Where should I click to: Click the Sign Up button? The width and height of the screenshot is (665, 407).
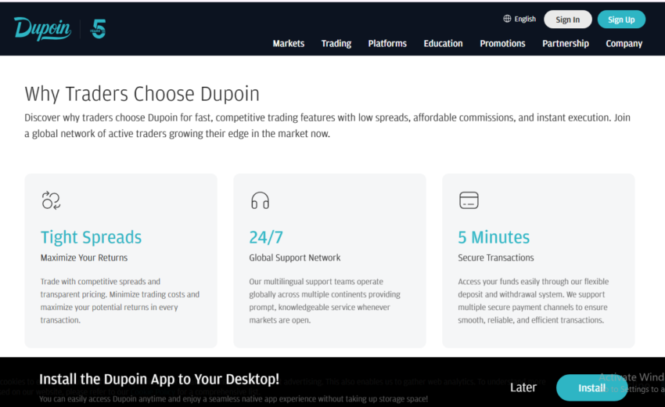pos(621,20)
